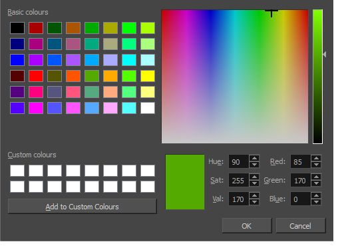Select first custom colour slot, top row
This screenshot has width=340, height=248.
tap(17, 171)
